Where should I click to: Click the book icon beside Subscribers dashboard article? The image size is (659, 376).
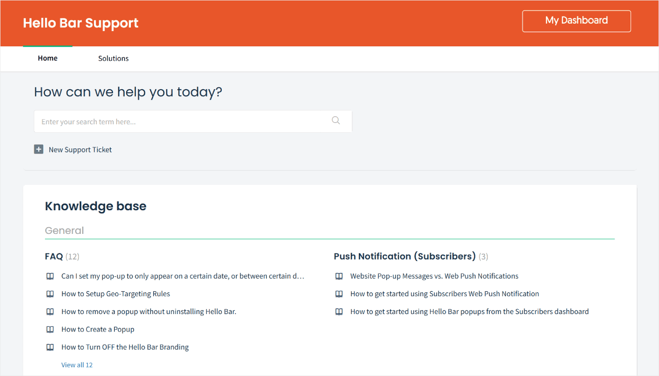(339, 311)
